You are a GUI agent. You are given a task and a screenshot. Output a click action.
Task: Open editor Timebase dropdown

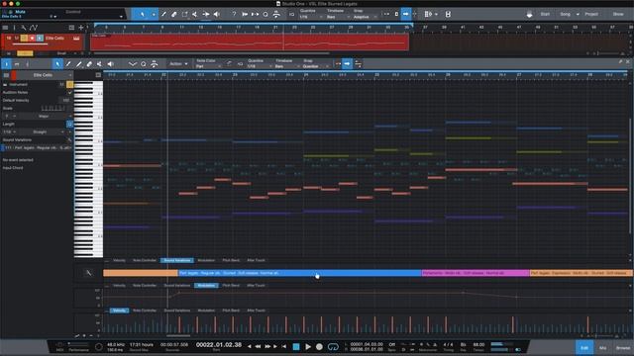pyautogui.click(x=287, y=66)
